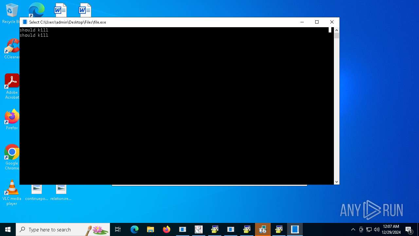Click the console title text file.exe path

point(67,22)
